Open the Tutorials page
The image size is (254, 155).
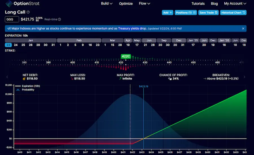pos(198,4)
